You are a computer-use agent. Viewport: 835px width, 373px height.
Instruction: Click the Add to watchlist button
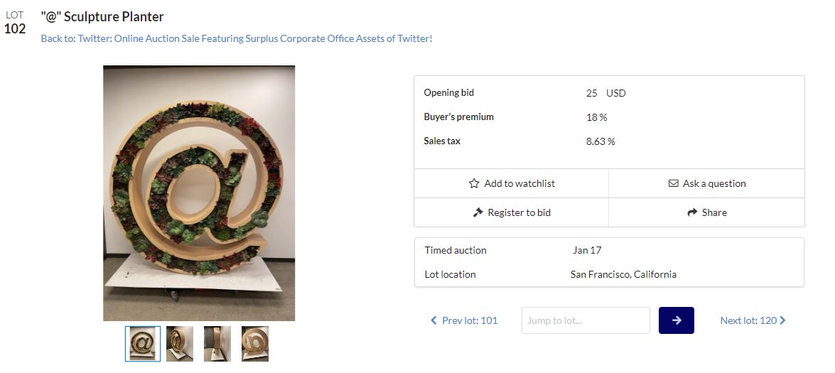tap(512, 183)
